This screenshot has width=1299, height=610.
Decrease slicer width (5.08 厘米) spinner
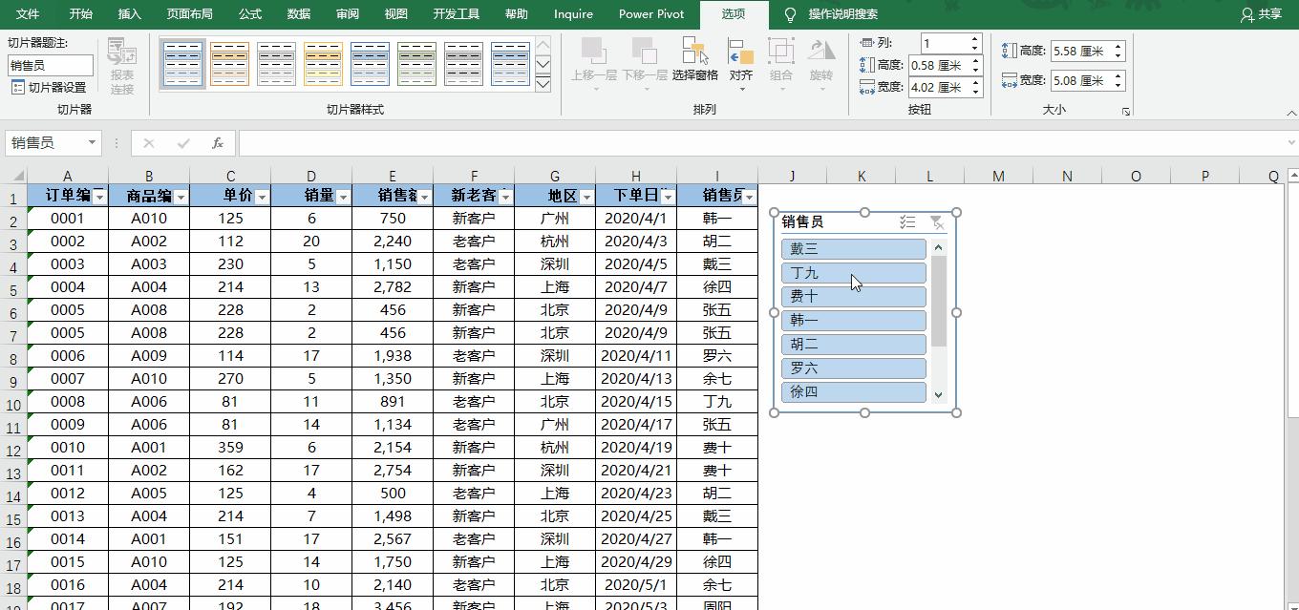(1118, 86)
